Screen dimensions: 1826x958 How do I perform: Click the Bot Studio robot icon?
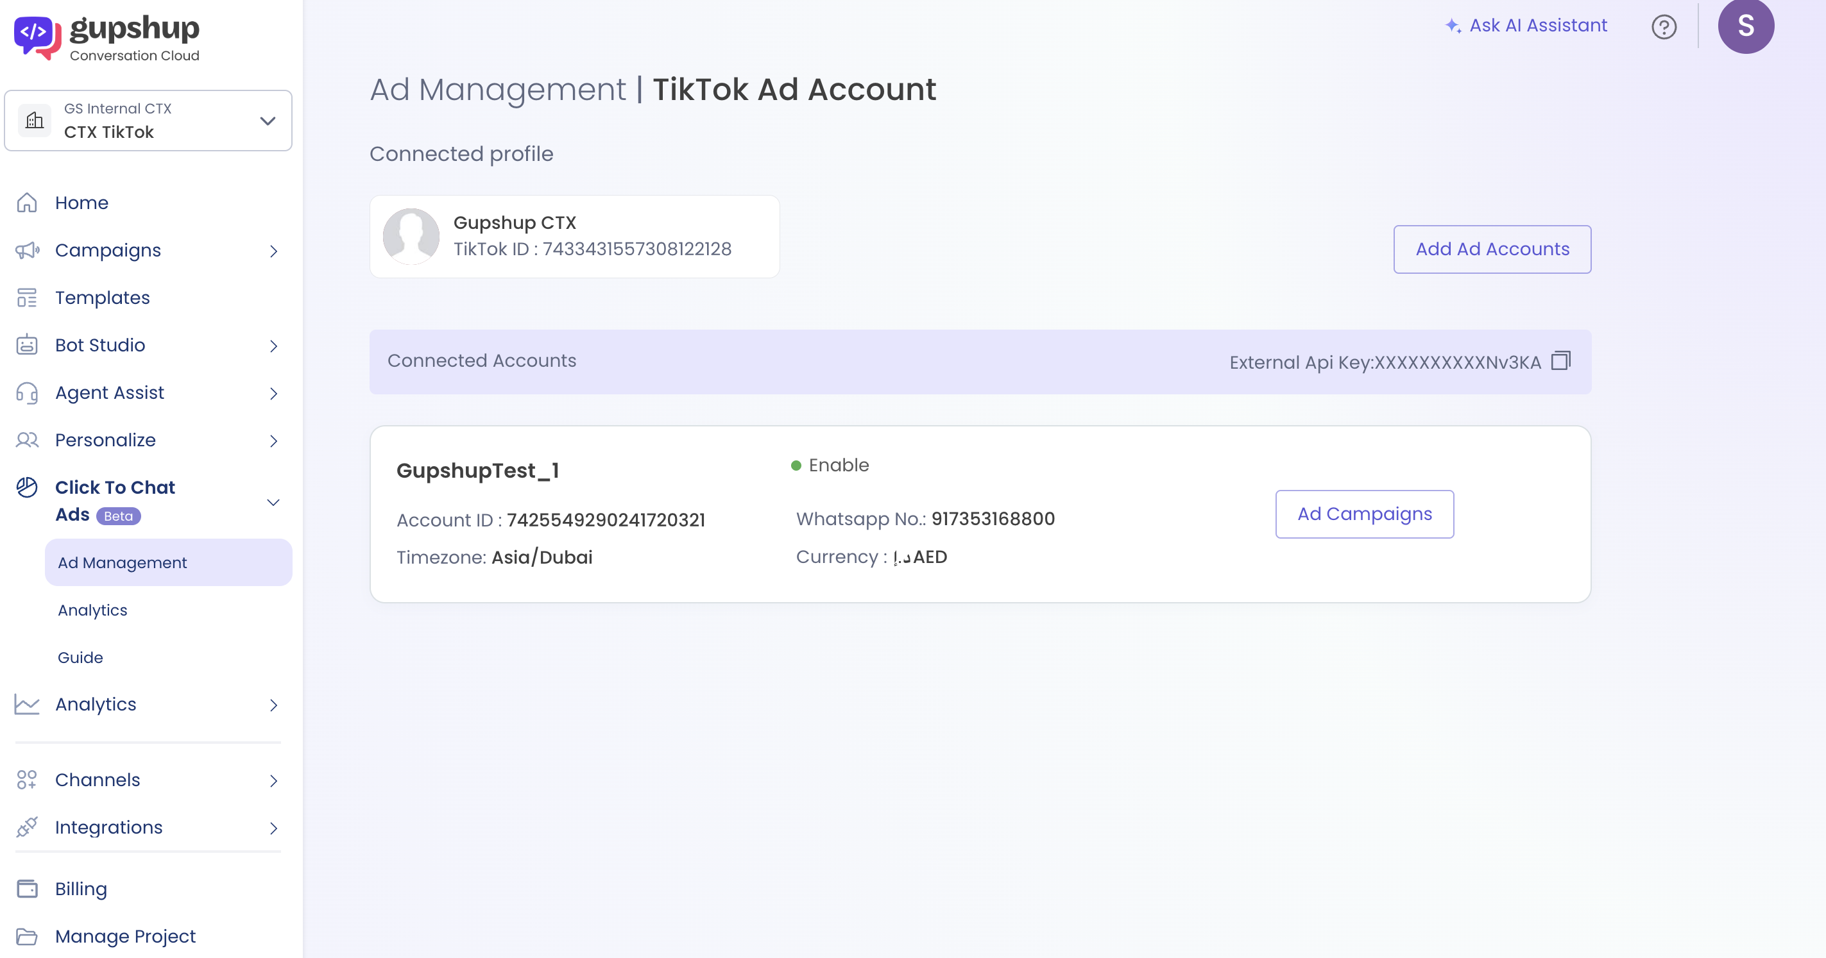[x=27, y=345]
